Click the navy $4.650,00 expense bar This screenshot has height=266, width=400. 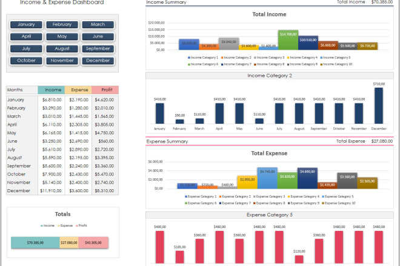(307, 178)
